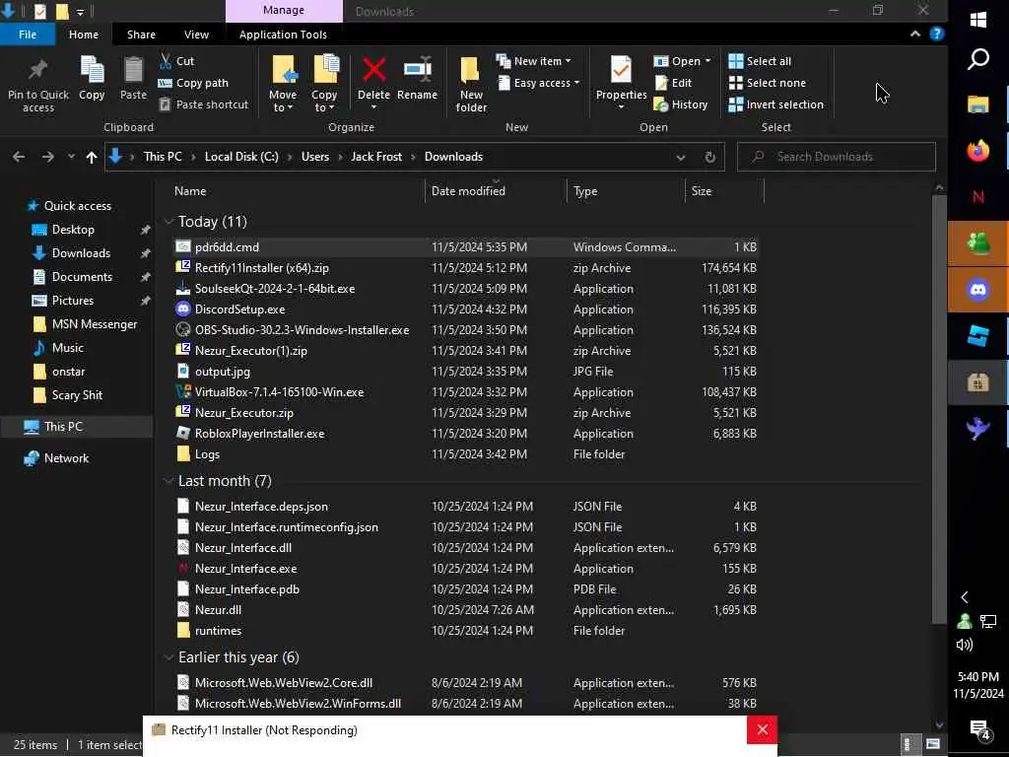The width and height of the screenshot is (1009, 757).
Task: Switch to the Home ribbon tab
Action: pos(84,34)
